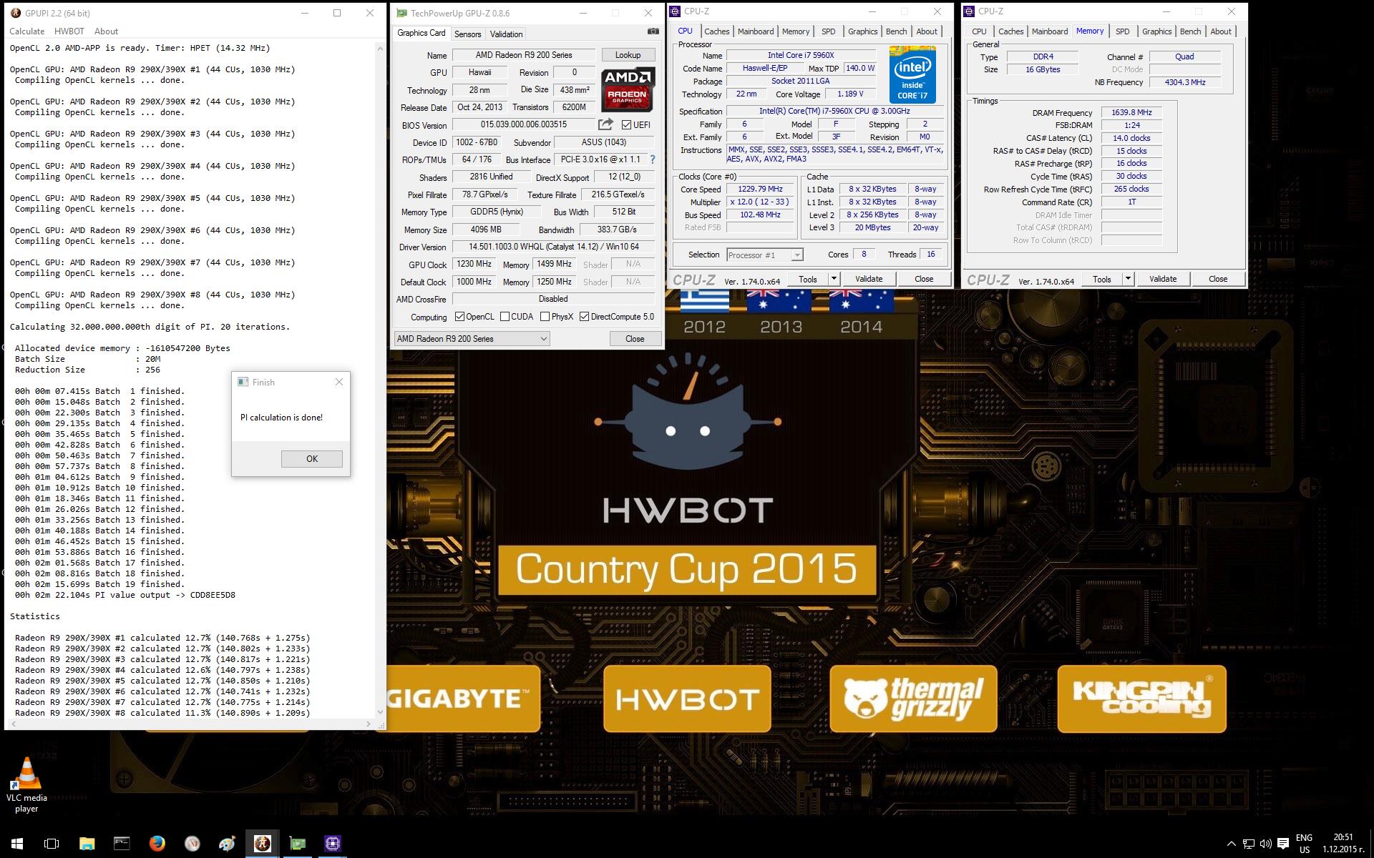Toggle the PhysX checkbox
The image size is (1374, 858).
click(x=545, y=317)
